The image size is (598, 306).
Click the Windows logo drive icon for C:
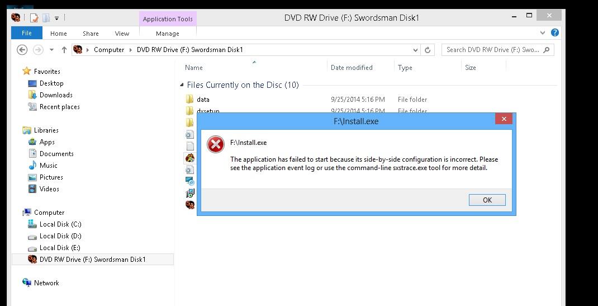tap(32, 224)
